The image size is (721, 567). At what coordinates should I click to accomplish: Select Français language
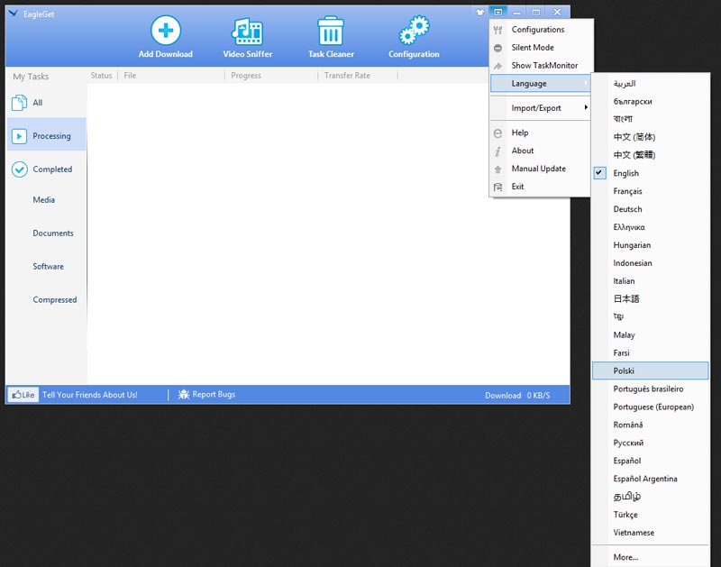click(650, 191)
